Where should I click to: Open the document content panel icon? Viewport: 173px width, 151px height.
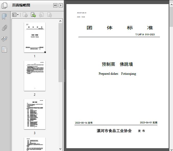[x=4, y=49]
